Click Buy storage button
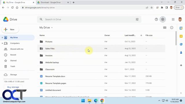 (x=13, y=87)
